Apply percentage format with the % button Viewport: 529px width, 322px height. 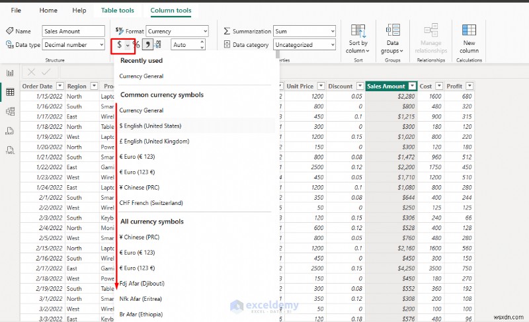click(136, 44)
